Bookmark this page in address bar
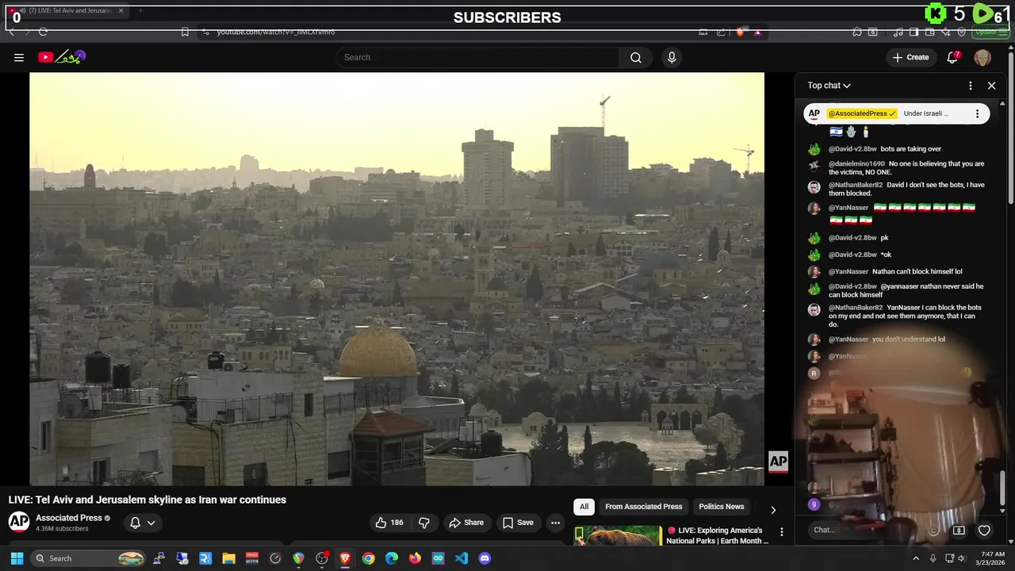 185,32
